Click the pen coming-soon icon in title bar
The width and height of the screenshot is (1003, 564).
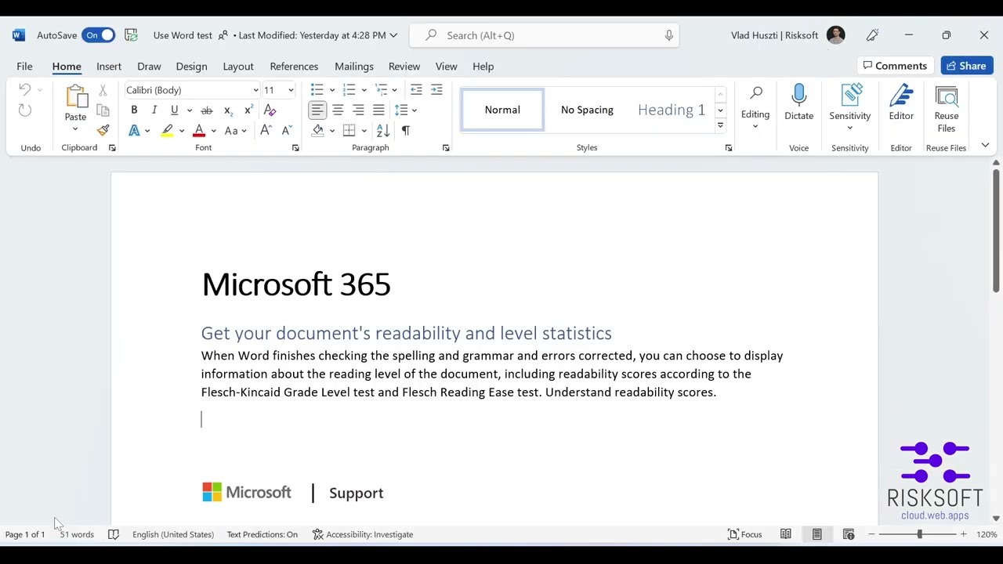click(872, 35)
